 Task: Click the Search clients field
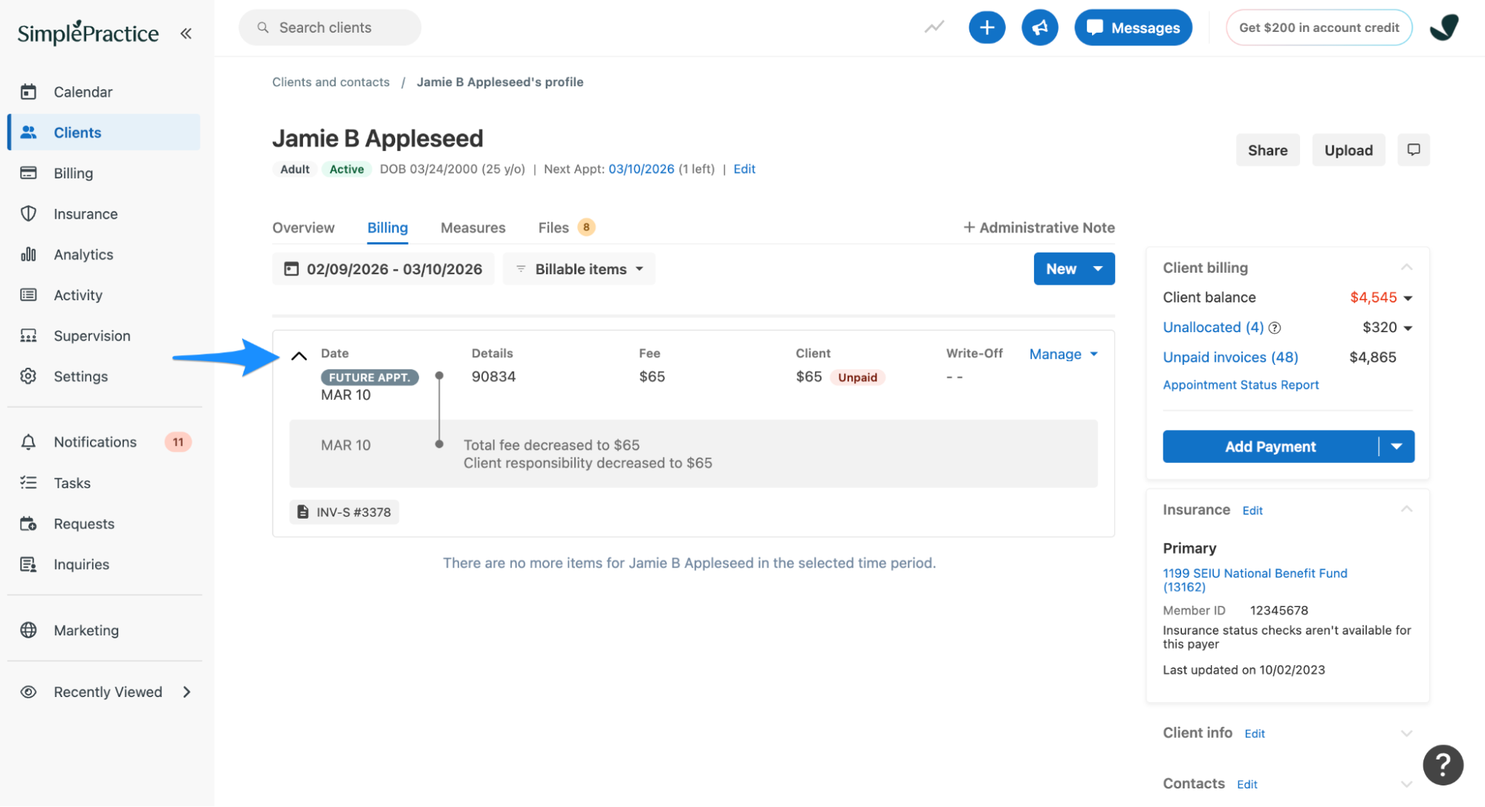330,27
